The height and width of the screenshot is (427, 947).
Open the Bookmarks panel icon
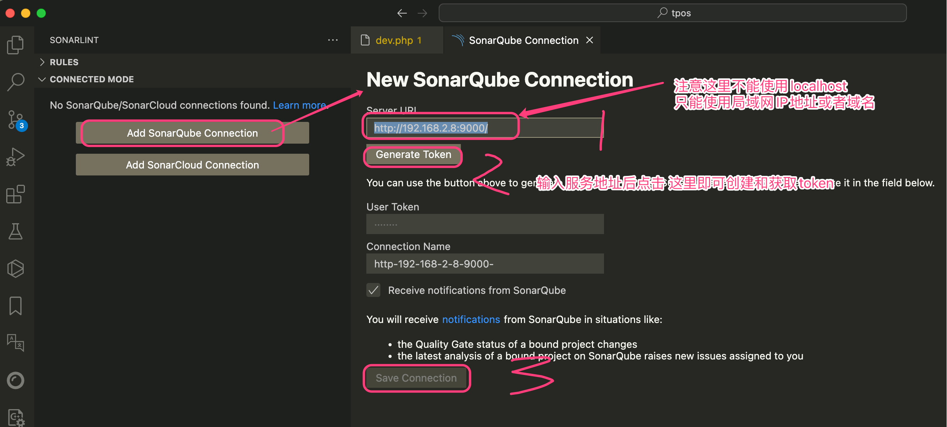tap(16, 305)
